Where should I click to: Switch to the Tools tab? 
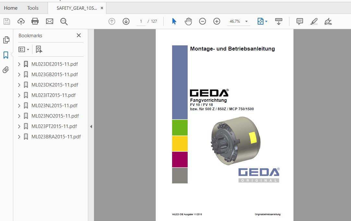click(x=33, y=8)
